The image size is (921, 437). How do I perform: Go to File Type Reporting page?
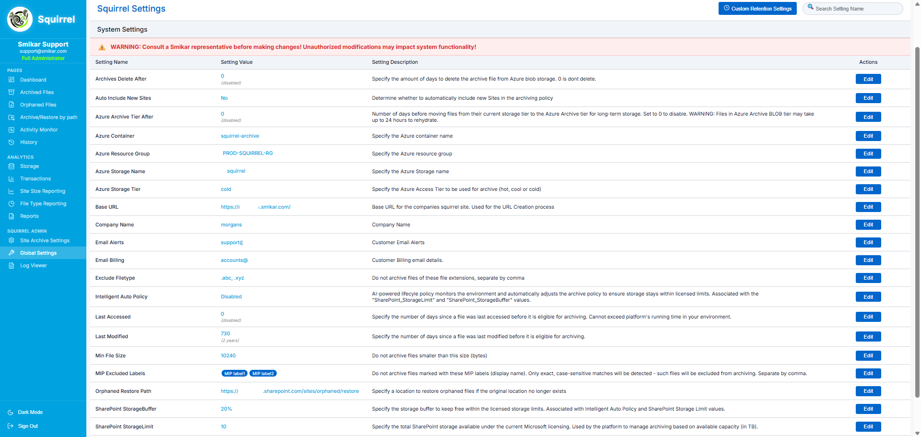point(43,203)
